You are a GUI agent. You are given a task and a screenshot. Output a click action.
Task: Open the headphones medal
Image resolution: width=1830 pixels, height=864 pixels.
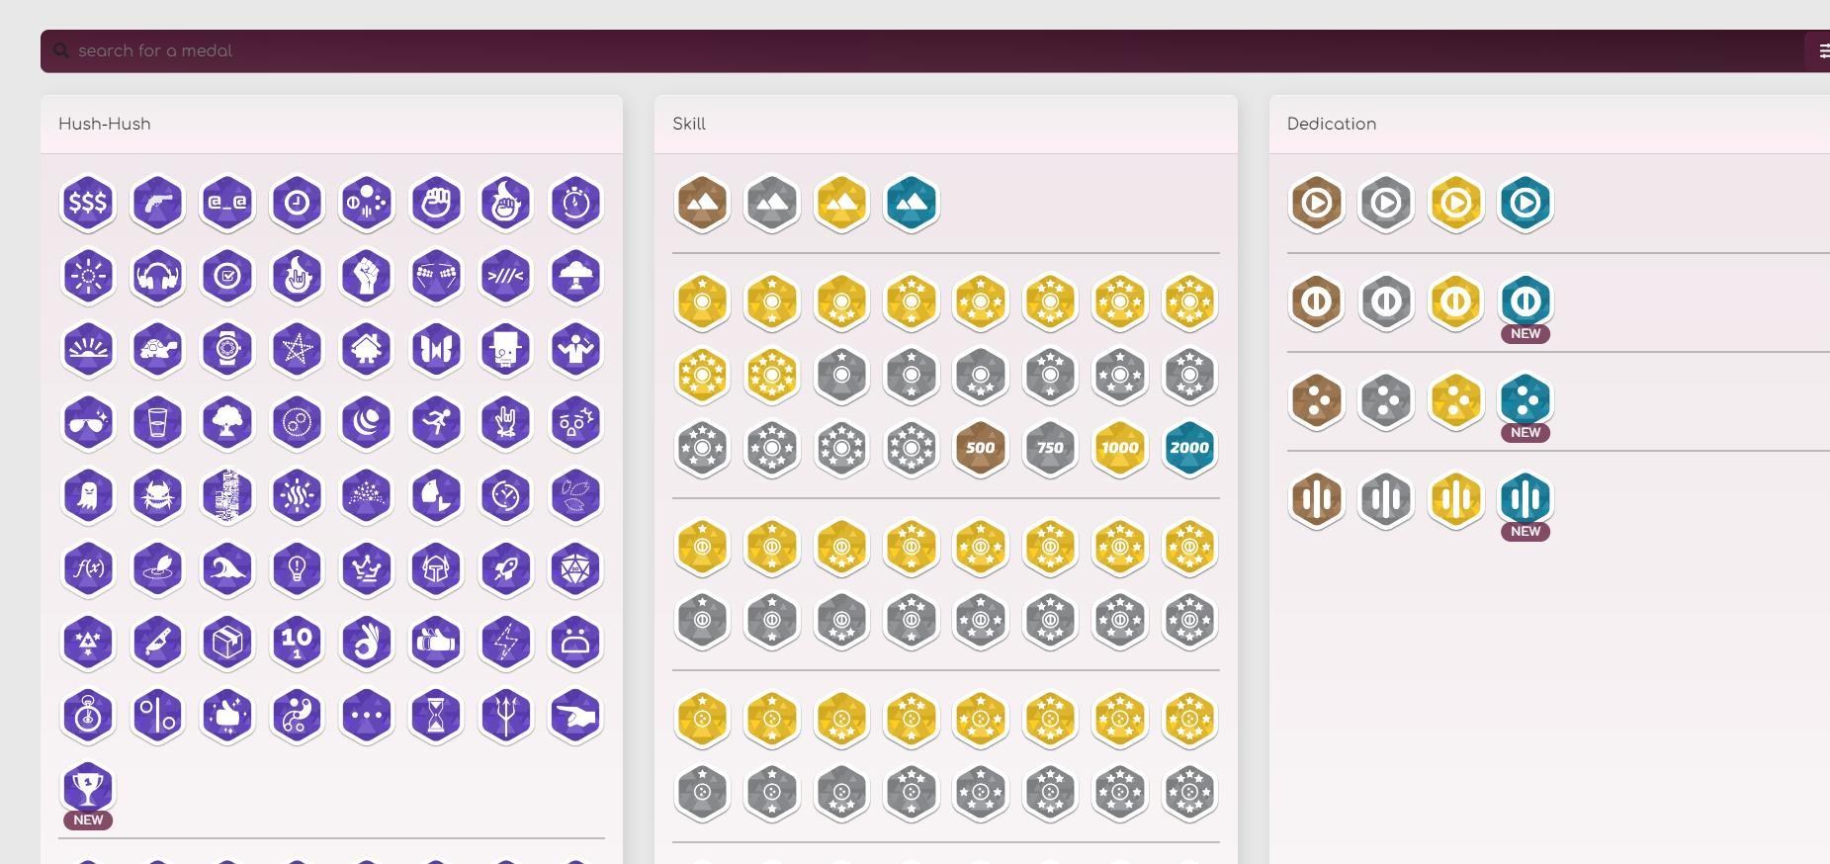click(157, 276)
